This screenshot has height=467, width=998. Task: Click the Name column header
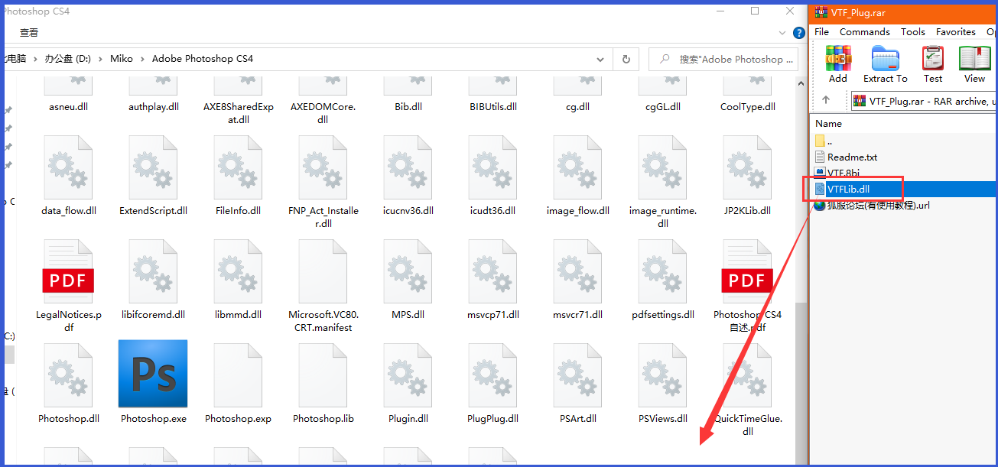[828, 124]
